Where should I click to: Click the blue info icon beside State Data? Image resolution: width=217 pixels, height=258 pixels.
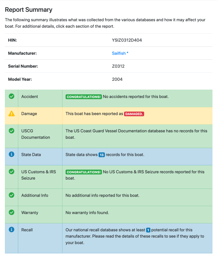(12, 154)
